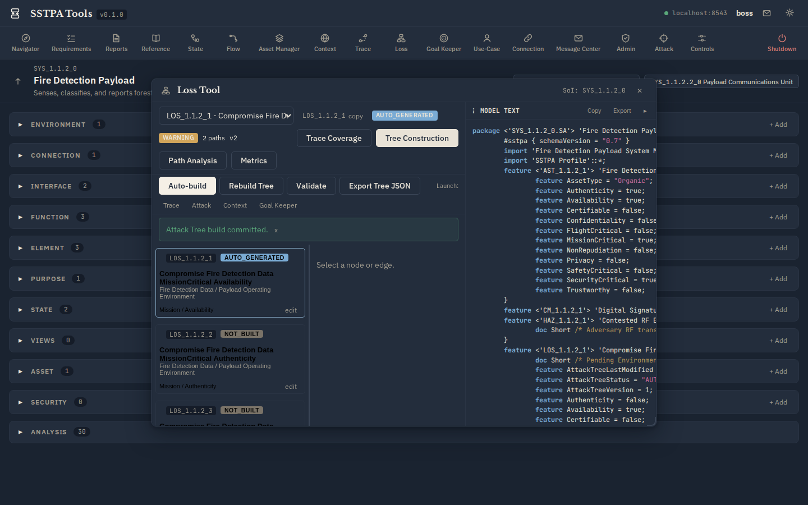Viewport: 808px width, 505px height.
Task: Select the LOS_1.1.2_2 NOT_BUILT loss card
Action: coord(230,359)
